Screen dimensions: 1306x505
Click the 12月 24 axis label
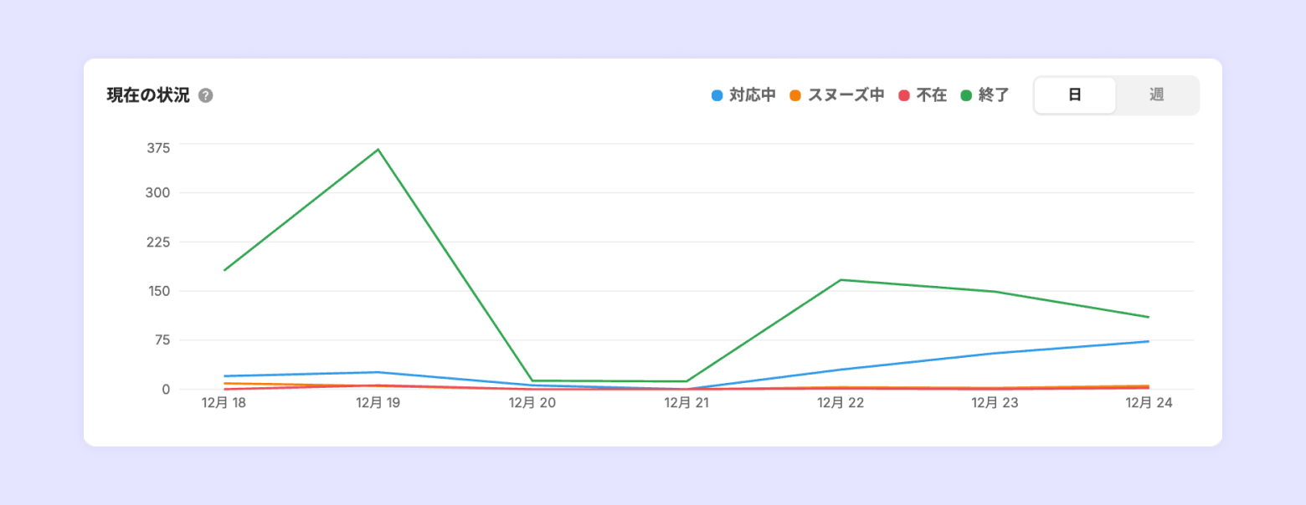point(1149,403)
